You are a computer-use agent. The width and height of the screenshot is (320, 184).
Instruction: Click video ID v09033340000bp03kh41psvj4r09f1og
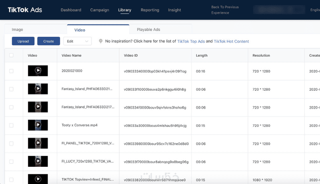pos(155,71)
